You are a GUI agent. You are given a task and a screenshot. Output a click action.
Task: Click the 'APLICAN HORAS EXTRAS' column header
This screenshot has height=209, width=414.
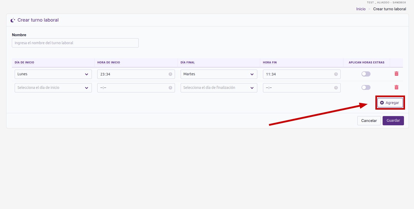[x=366, y=62]
